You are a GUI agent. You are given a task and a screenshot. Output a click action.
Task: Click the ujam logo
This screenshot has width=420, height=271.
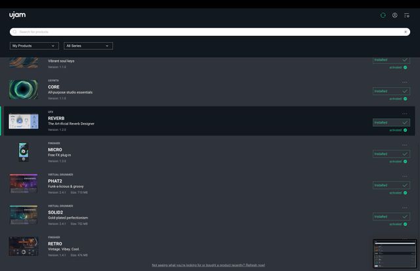(17, 14)
